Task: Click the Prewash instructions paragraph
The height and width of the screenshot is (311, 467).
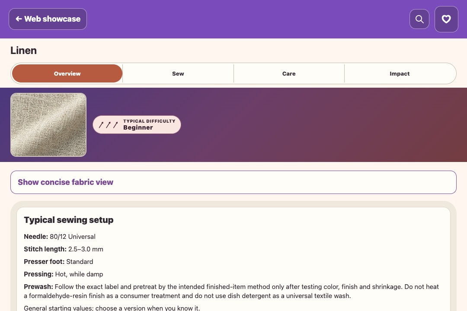Action: pos(231,291)
